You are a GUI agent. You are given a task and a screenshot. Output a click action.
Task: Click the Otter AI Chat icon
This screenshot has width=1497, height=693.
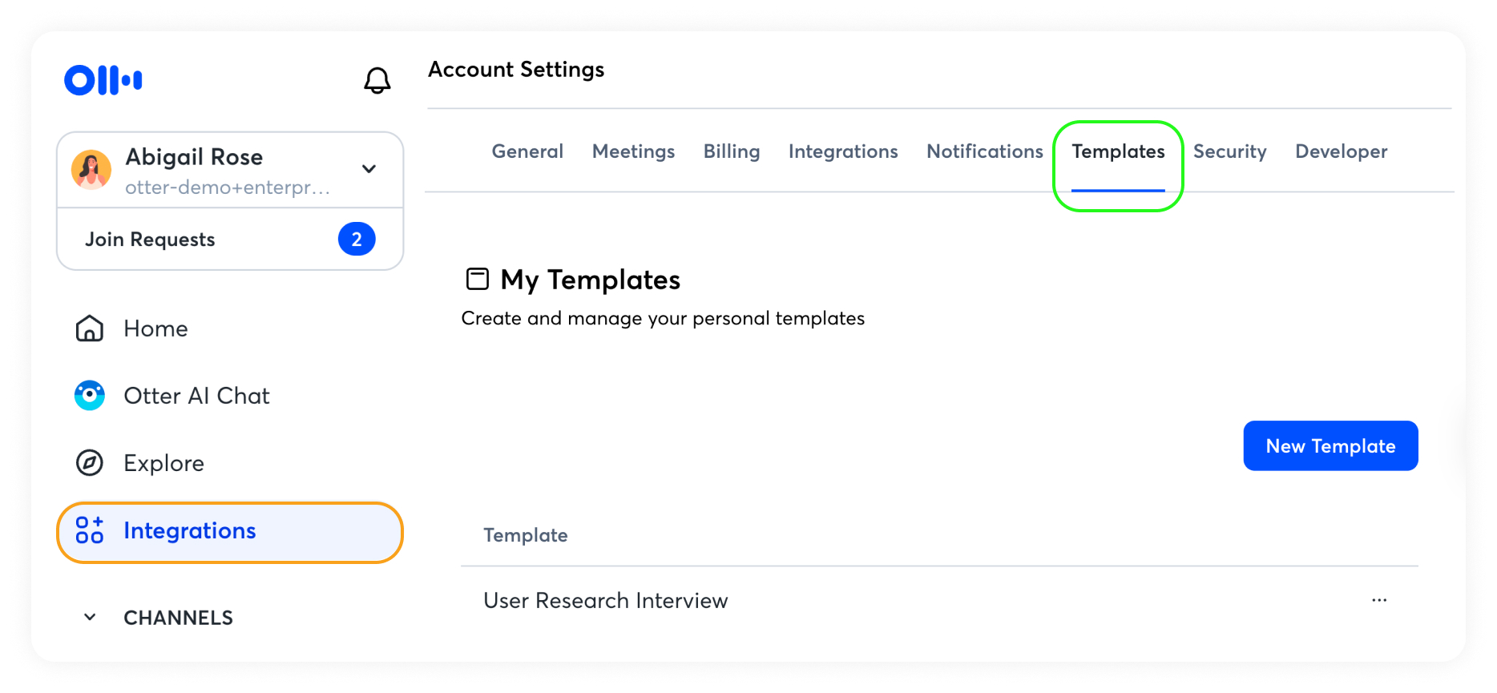[90, 396]
